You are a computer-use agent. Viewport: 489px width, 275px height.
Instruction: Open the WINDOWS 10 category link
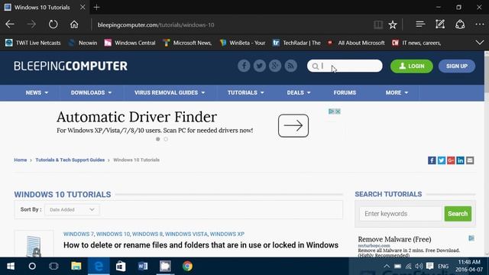(x=113, y=234)
